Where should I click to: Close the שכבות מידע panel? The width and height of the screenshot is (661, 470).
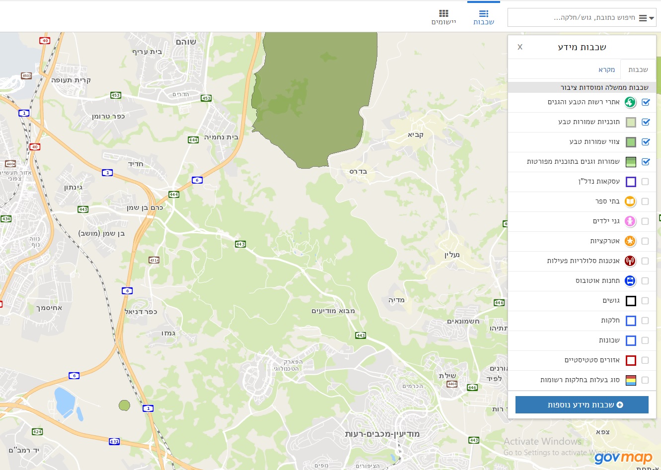pyautogui.click(x=520, y=47)
